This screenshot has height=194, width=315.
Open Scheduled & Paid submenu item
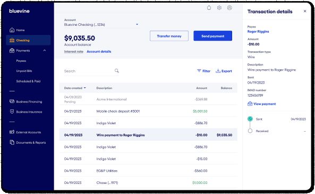coord(28,81)
